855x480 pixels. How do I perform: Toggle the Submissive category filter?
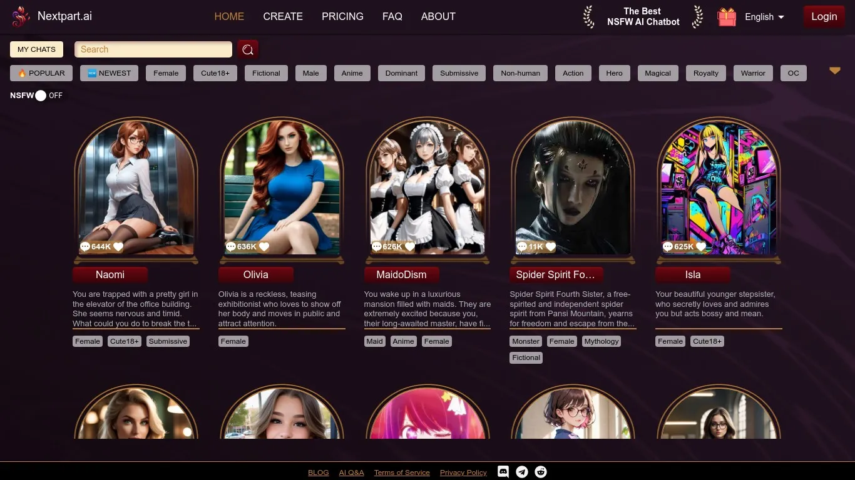coord(459,73)
